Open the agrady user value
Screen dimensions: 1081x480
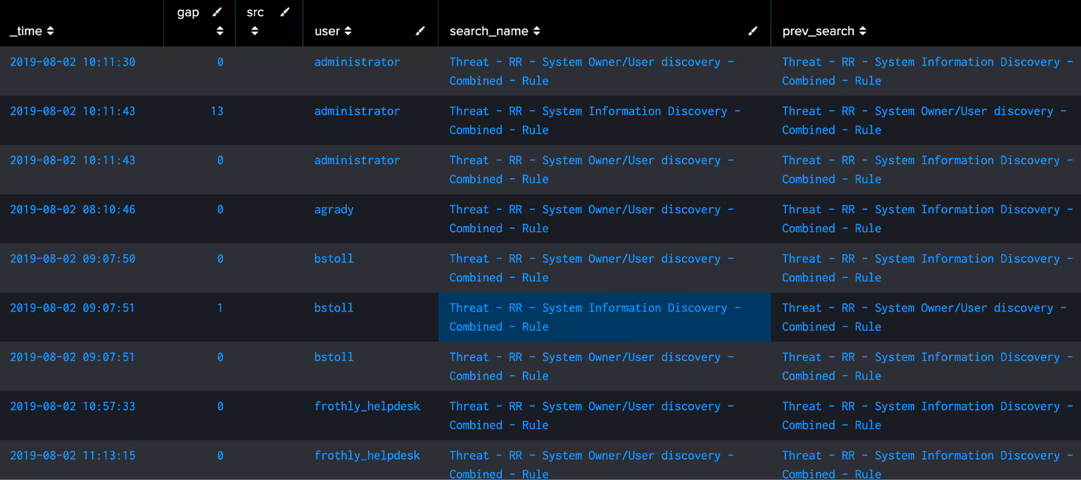[334, 210]
